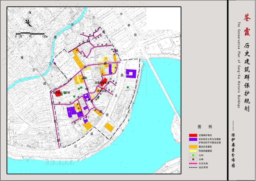Screen dimensions: 256x181
Task: Click the 保护要素分布图 subtitle text
Action: click(233, 150)
